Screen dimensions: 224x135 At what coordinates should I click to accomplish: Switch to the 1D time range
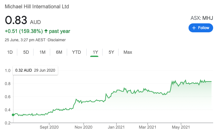click(x=10, y=52)
